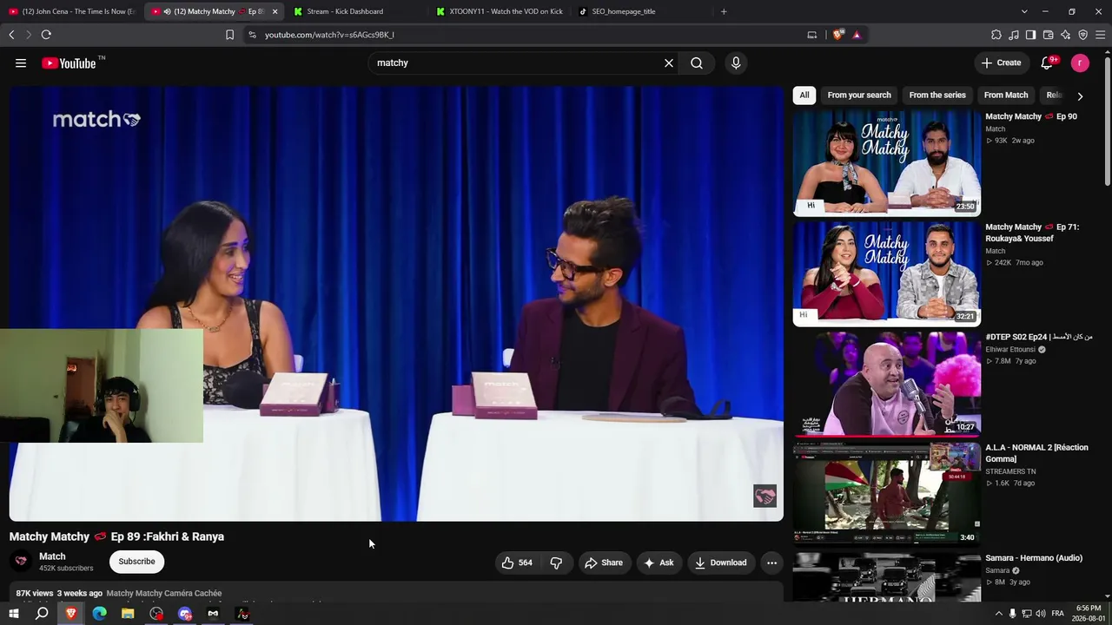This screenshot has width=1112, height=625.
Task: Open the browser main menu
Action: [1100, 35]
